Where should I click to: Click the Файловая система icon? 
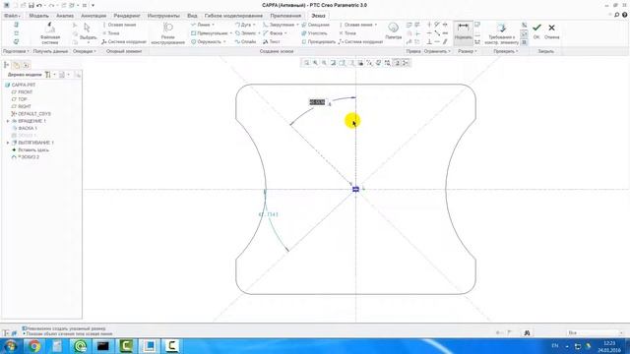pyautogui.click(x=50, y=32)
